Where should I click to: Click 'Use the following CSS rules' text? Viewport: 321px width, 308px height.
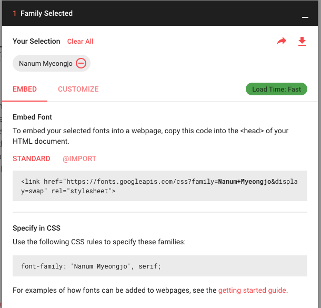(99, 242)
